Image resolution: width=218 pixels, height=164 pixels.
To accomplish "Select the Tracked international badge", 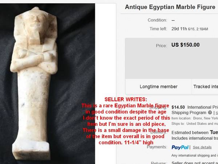I will pyautogui.click(x=206, y=87).
